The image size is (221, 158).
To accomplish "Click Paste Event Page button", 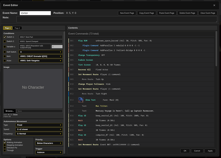I will [167, 13].
